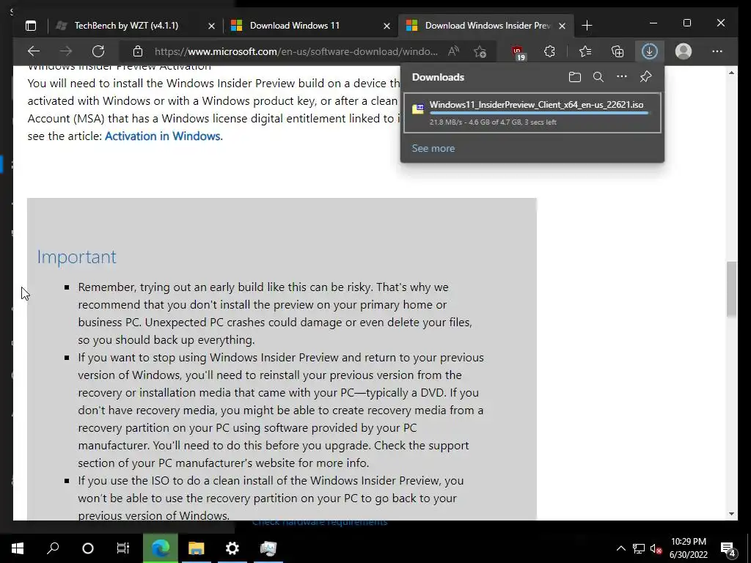Add this page to favorites
This screenshot has width=751, height=563.
[x=480, y=51]
